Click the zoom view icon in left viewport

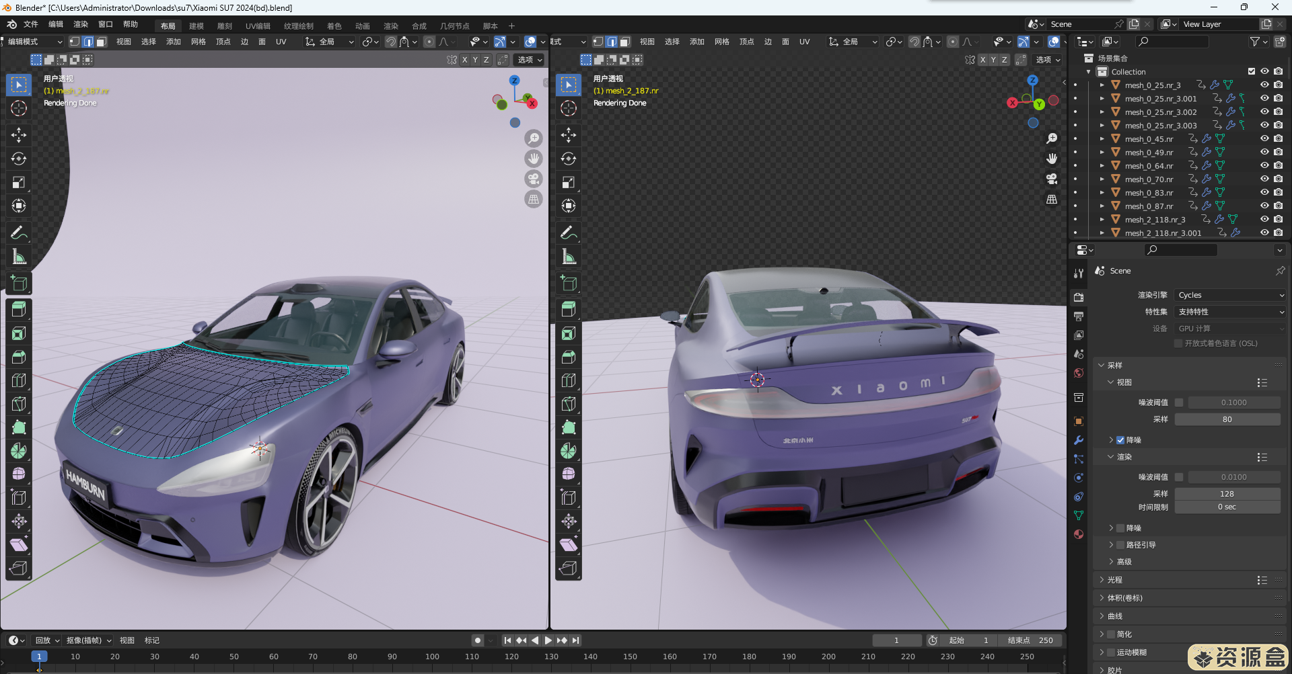[x=534, y=138]
